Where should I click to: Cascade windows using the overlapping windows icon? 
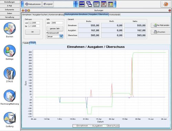click(x=89, y=4)
